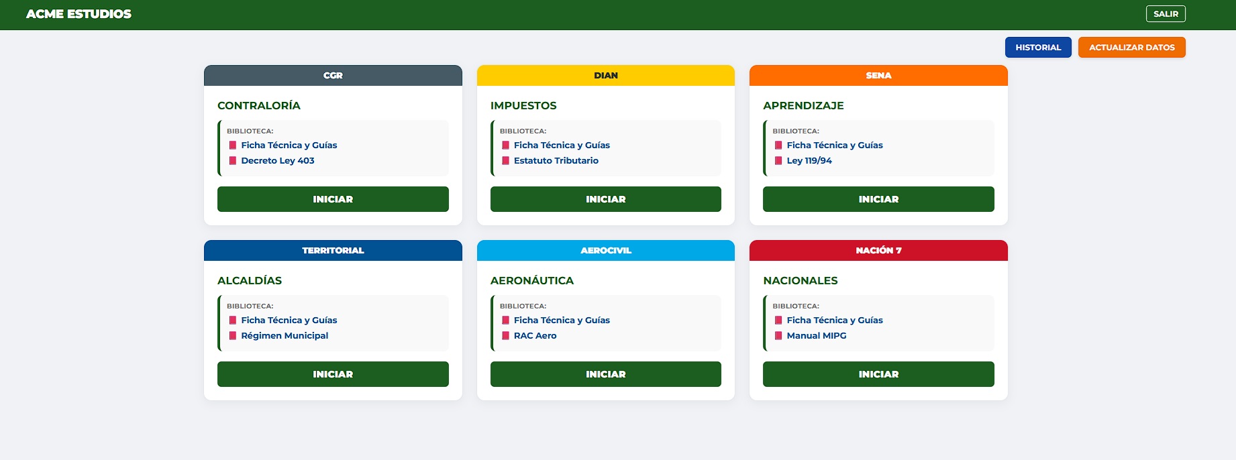1236x460 pixels.
Task: Select the Aerocivil card header
Action: coord(605,251)
